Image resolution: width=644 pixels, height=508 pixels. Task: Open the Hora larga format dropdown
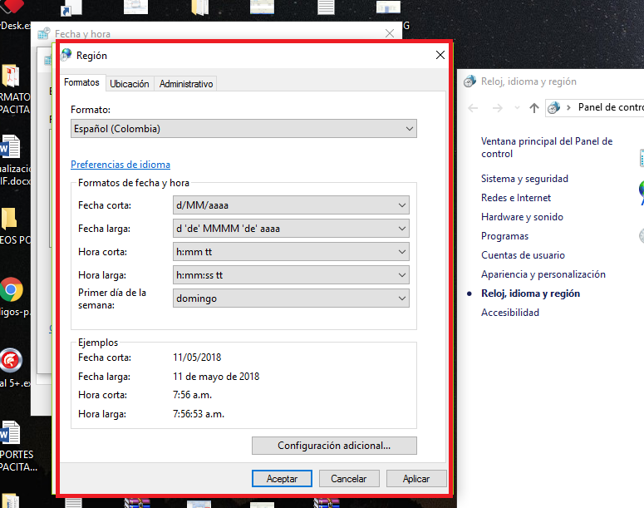point(291,275)
